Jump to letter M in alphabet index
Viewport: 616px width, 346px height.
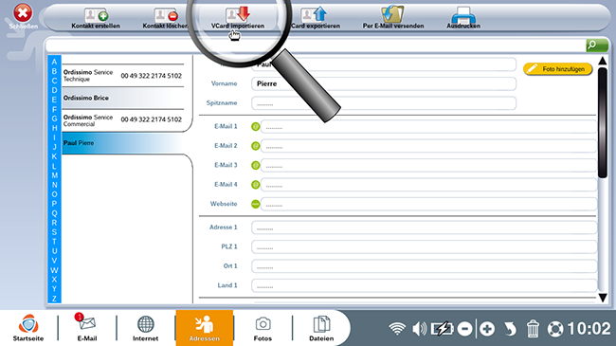(54, 175)
